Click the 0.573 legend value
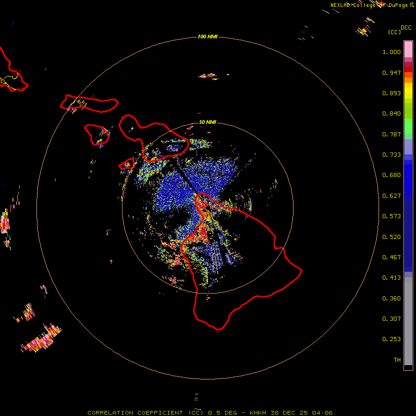Screen dimensions: 416x416 click(392, 216)
